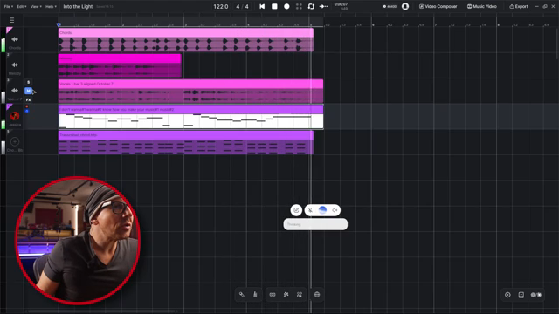The width and height of the screenshot is (559, 314).
Task: Click the Export button
Action: coord(519,6)
